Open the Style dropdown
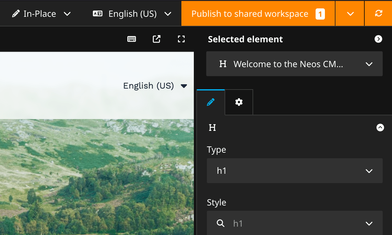The image size is (392, 235). (x=369, y=223)
